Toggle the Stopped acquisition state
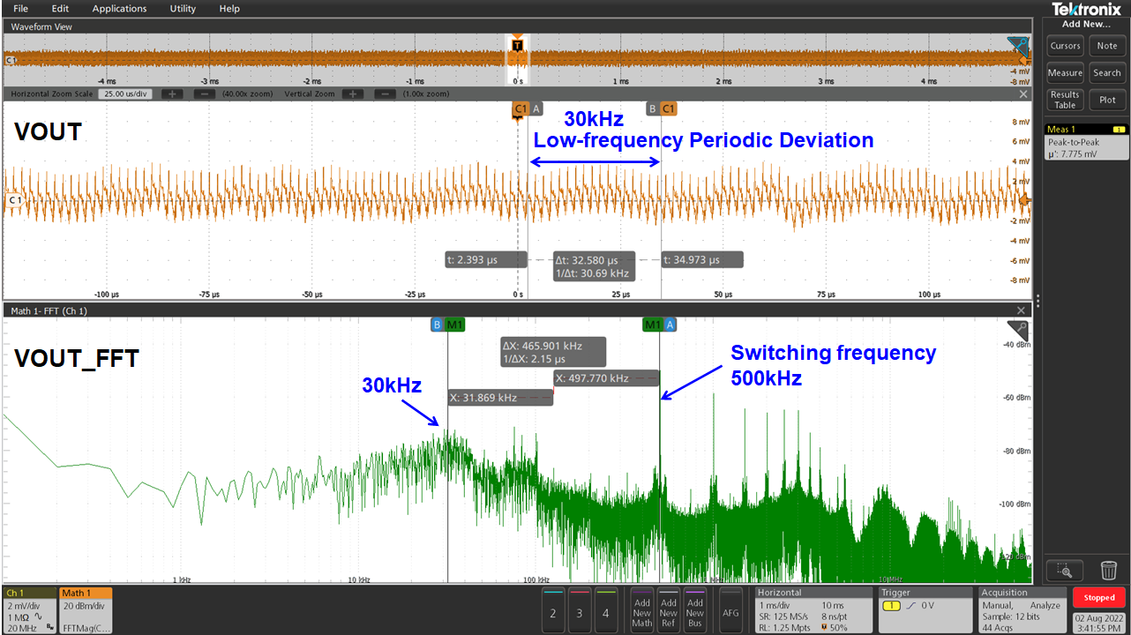1131x635 pixels. pos(1098,597)
